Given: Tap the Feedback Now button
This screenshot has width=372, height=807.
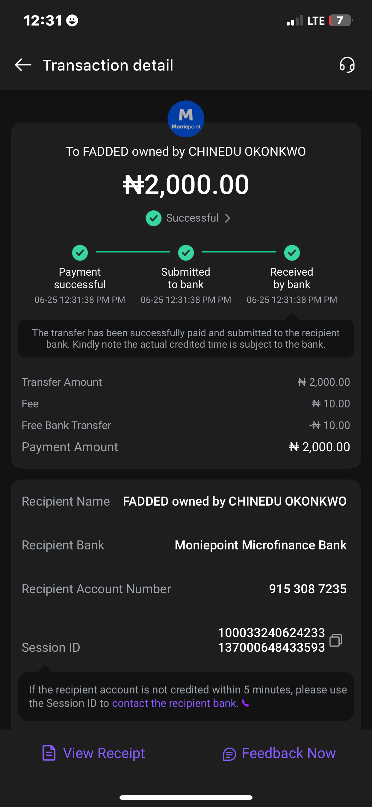Looking at the screenshot, I should coord(279,753).
